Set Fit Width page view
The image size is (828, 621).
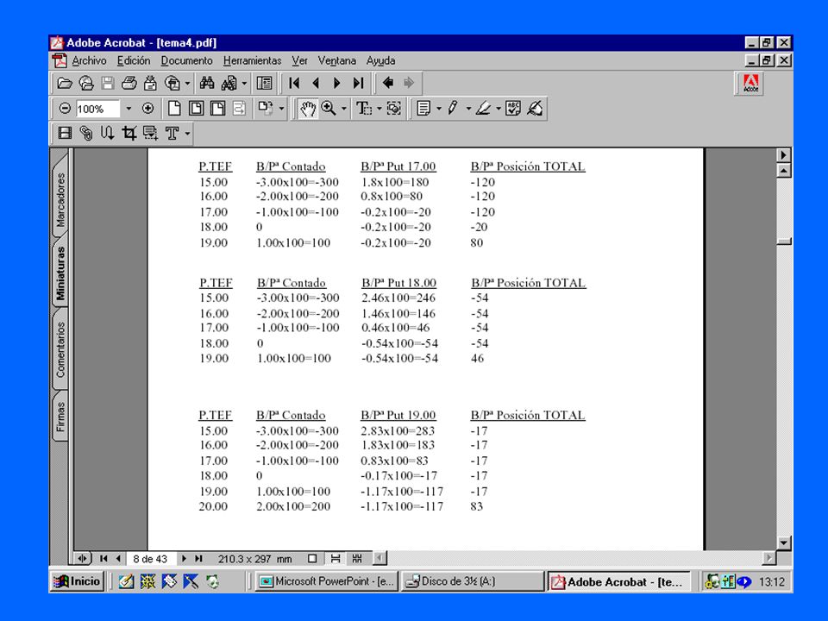click(217, 109)
